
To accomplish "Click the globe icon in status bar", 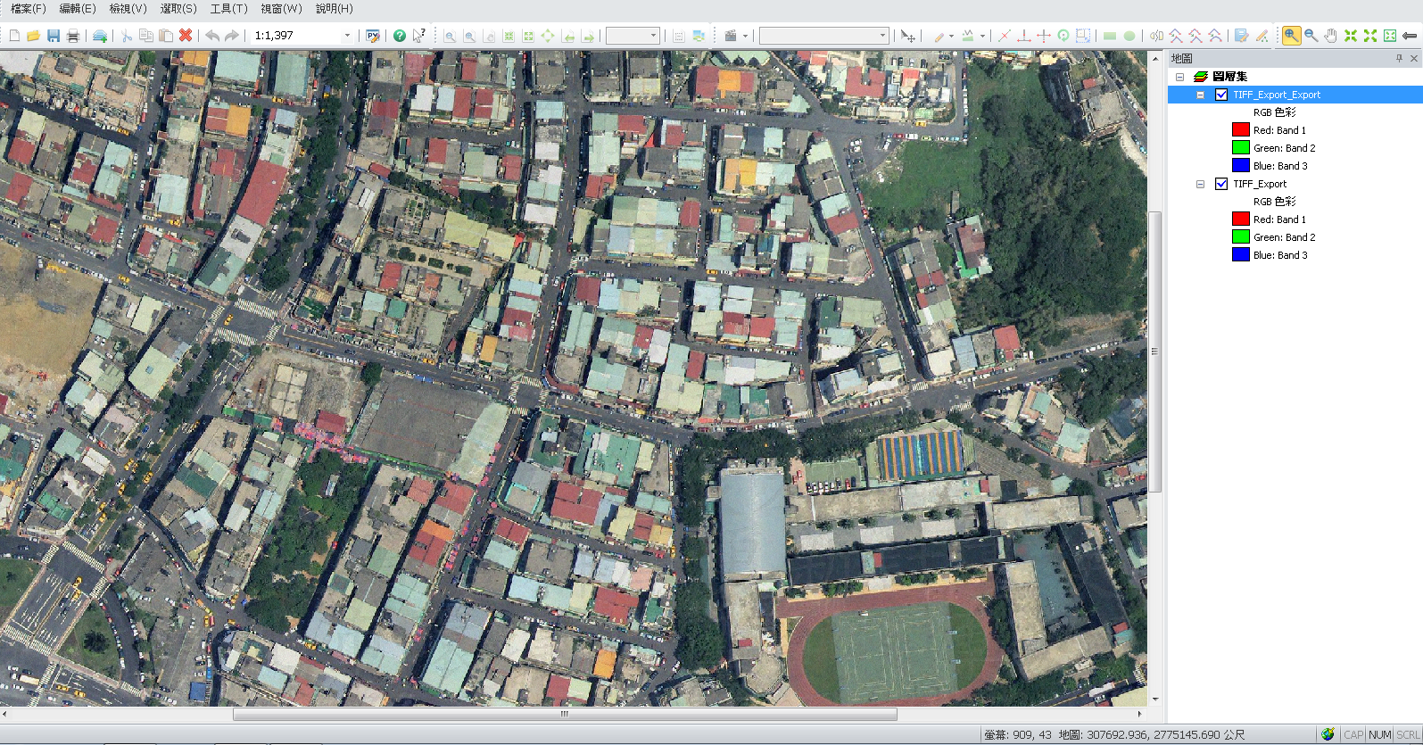I will [x=1328, y=734].
